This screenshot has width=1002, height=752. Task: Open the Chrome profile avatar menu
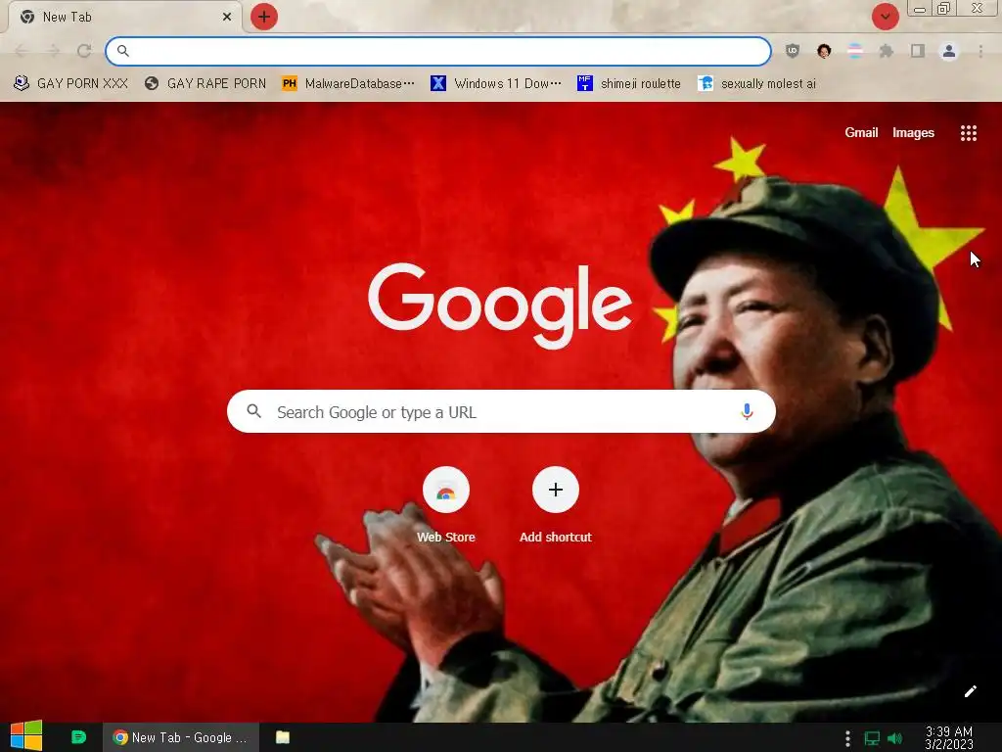tap(949, 51)
